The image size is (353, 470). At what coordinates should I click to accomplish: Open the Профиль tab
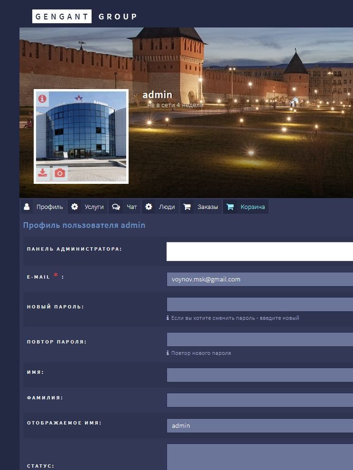coord(44,207)
